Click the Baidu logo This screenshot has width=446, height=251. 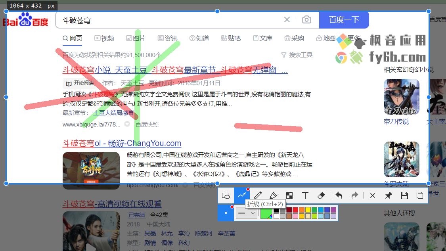(x=26, y=20)
